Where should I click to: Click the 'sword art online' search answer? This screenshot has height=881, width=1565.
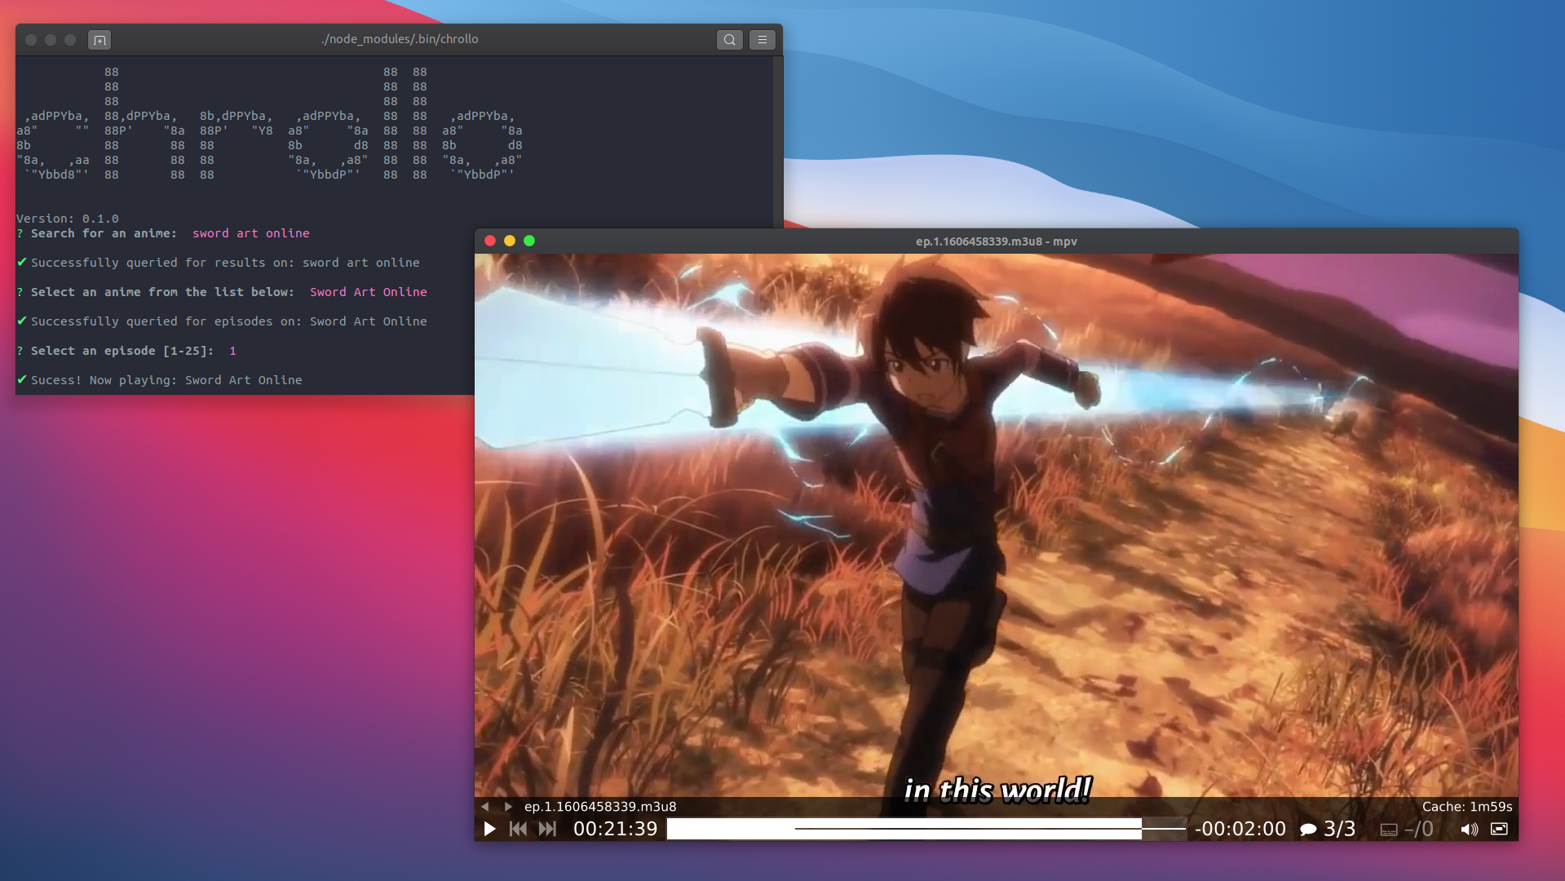click(251, 233)
